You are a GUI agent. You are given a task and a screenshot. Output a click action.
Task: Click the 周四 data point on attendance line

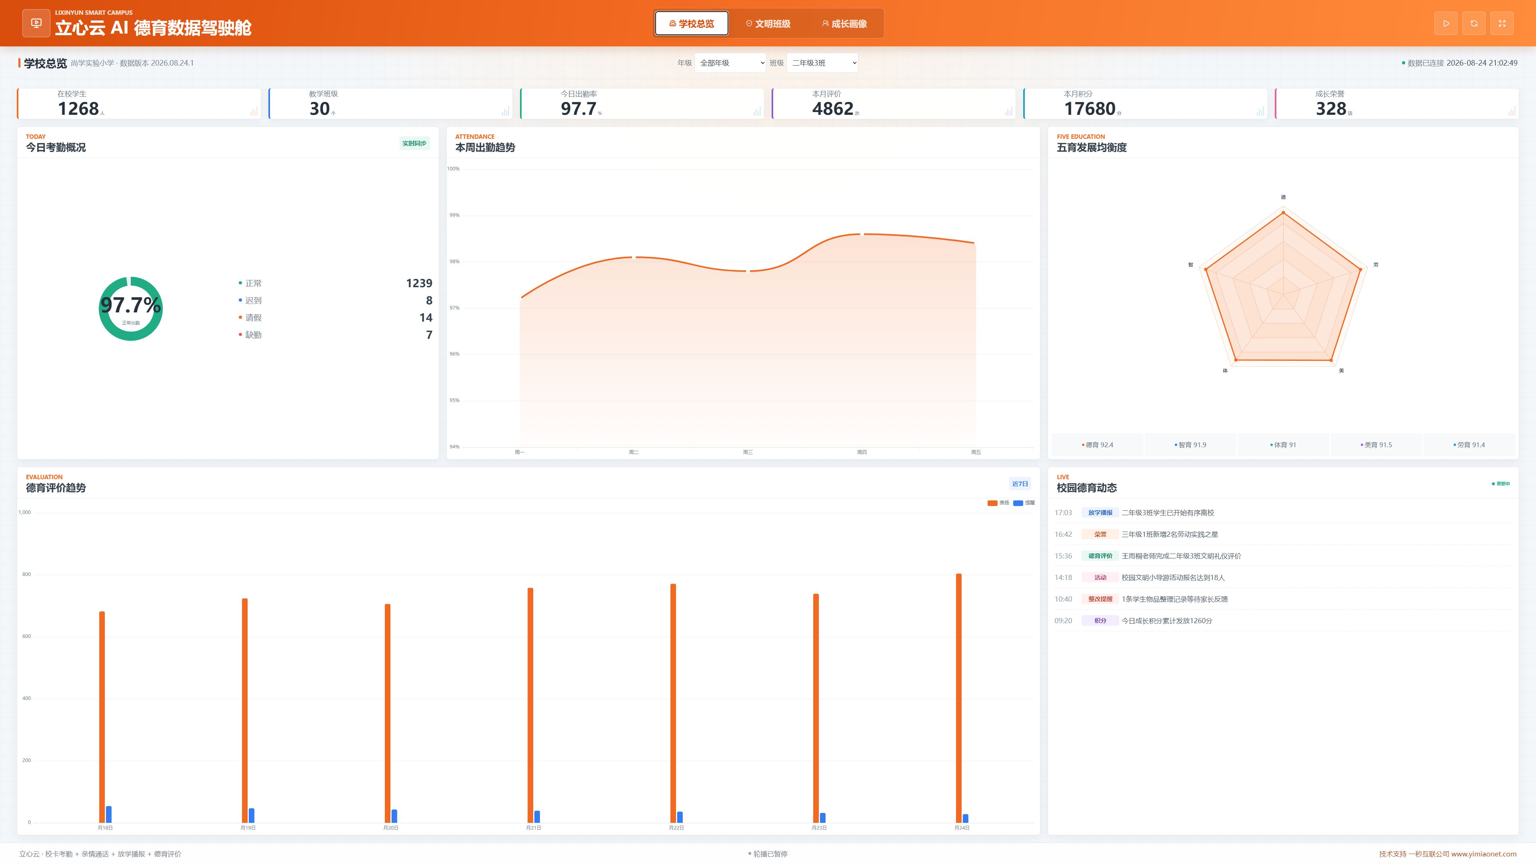click(862, 234)
